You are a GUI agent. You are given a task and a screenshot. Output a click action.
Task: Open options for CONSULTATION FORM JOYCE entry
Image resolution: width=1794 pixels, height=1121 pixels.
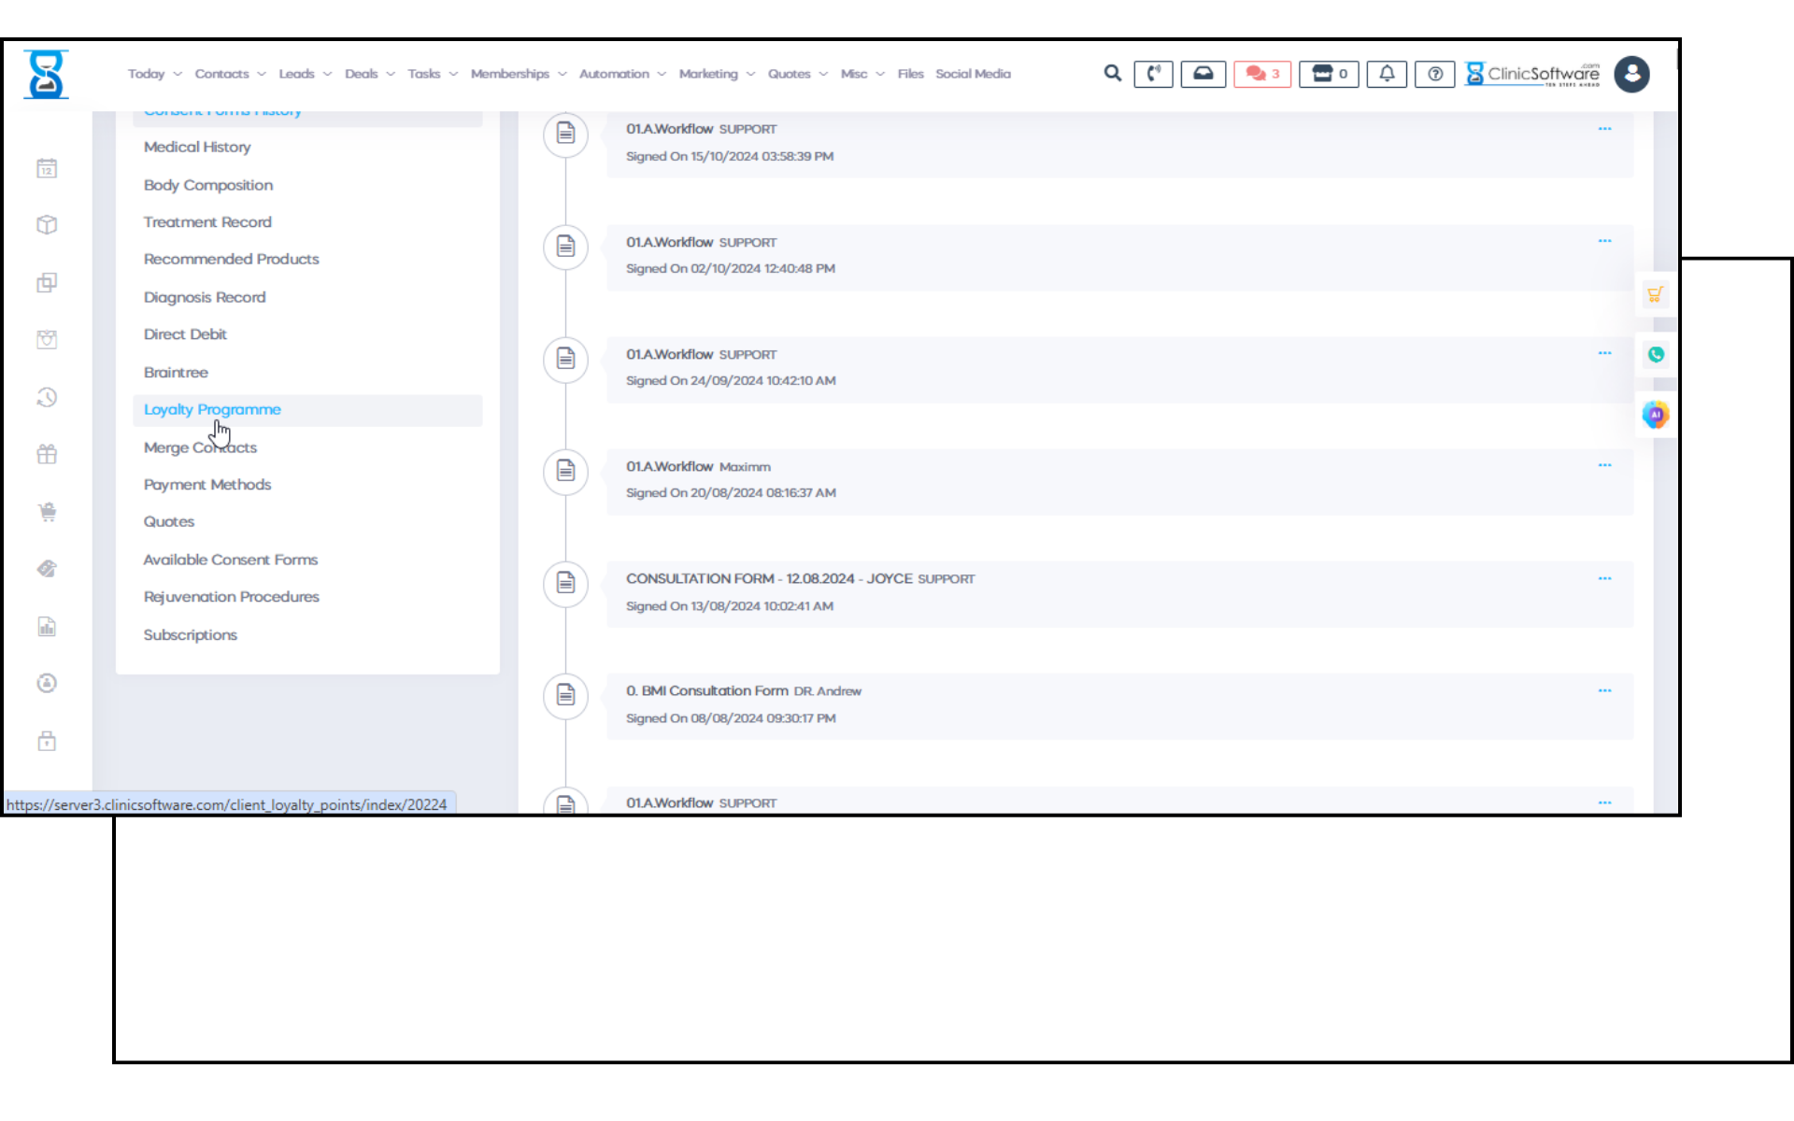tap(1604, 578)
